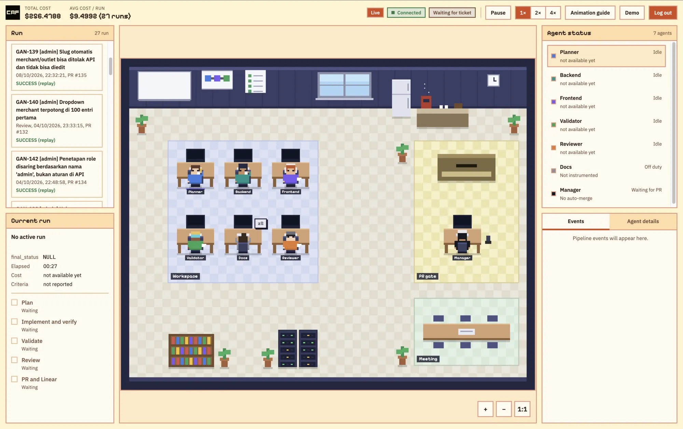683x429 pixels.
Task: Open the GAN-142 penetapan role run card
Action: coord(57,174)
